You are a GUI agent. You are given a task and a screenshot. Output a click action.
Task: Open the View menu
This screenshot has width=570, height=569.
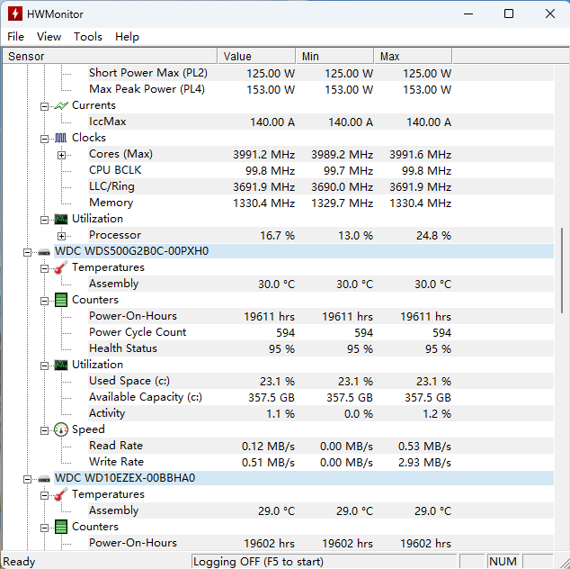49,37
